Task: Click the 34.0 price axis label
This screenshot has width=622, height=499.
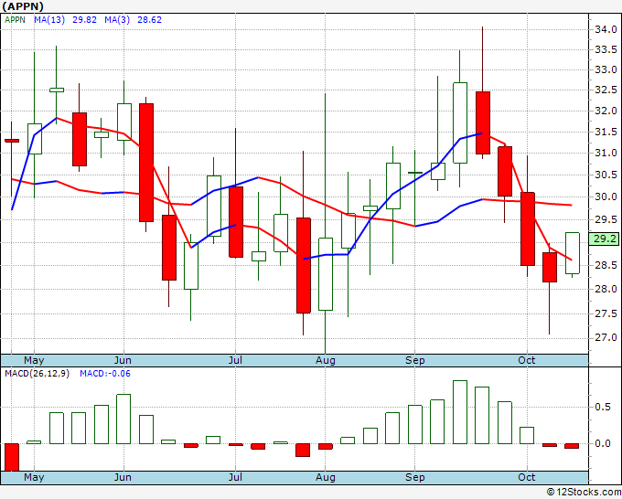Action: [x=606, y=29]
